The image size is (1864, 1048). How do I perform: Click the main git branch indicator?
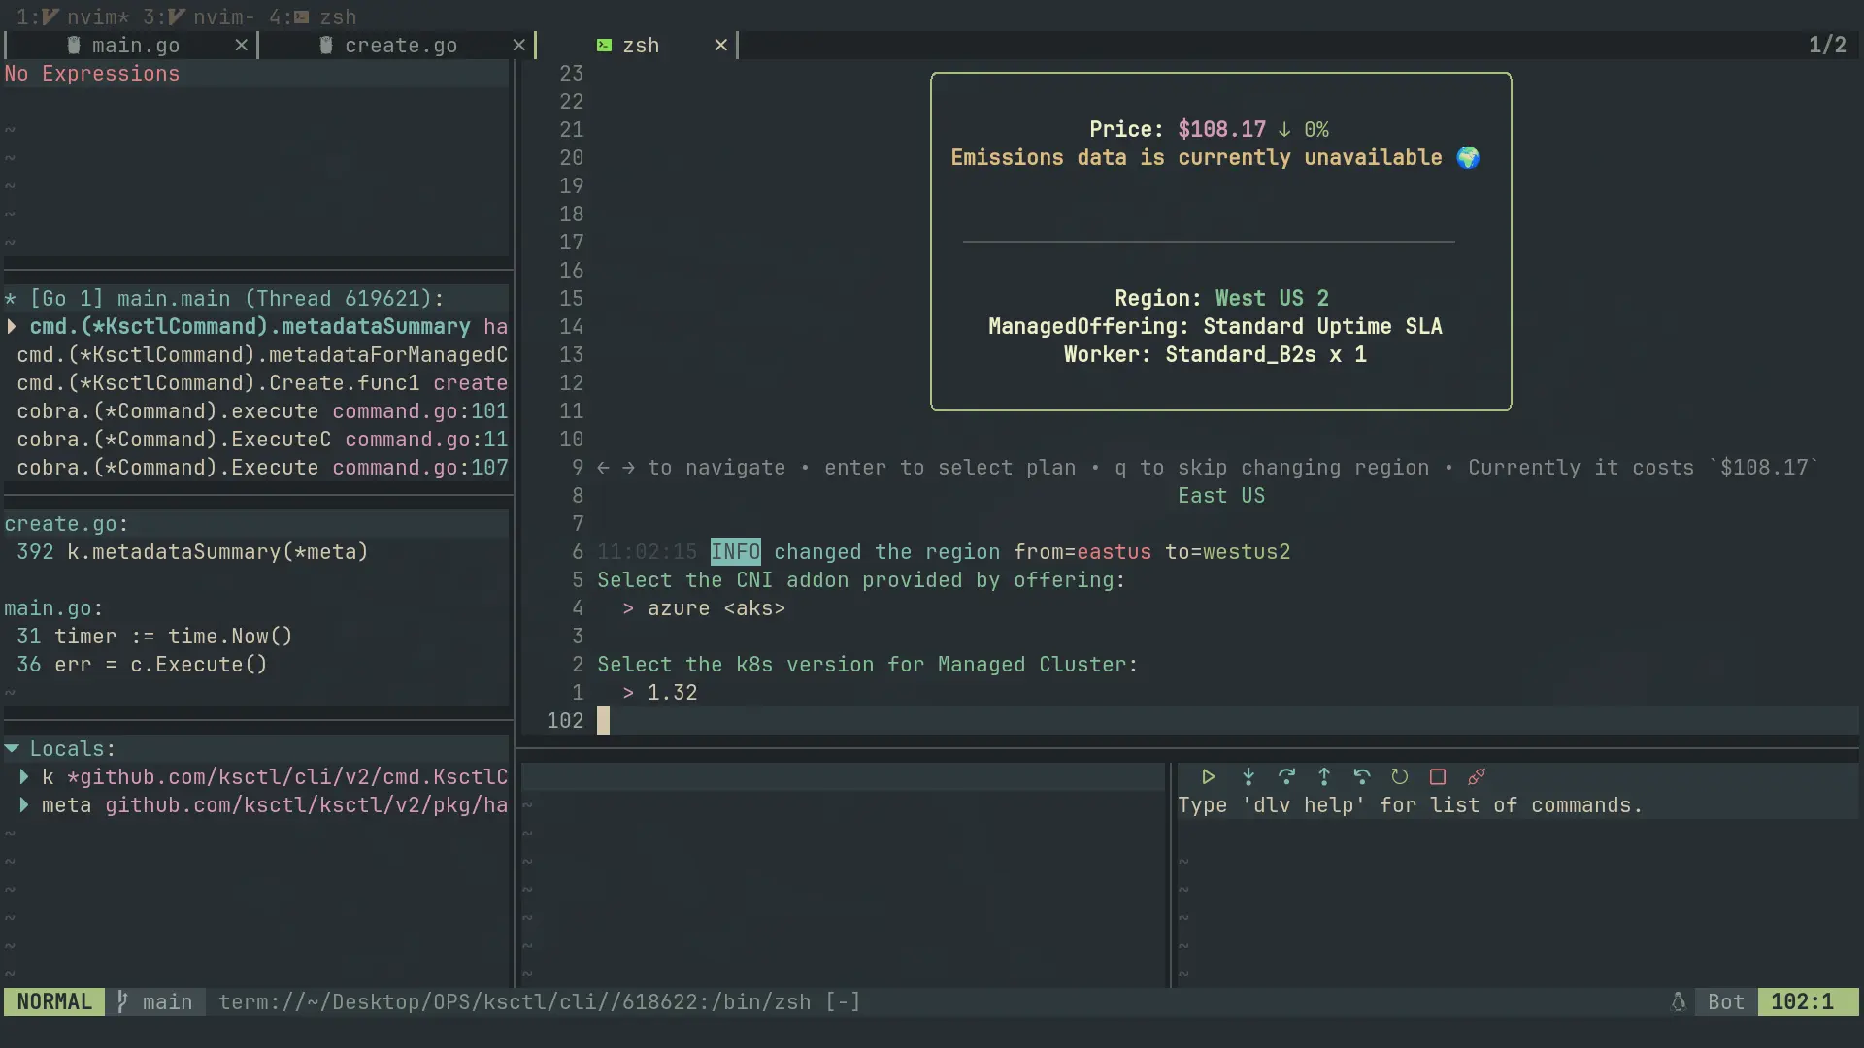pyautogui.click(x=155, y=1002)
